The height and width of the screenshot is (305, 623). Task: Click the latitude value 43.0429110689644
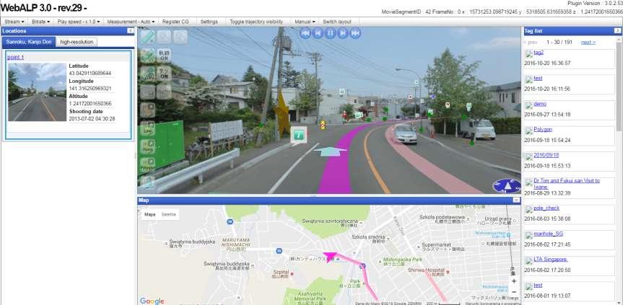coord(90,74)
